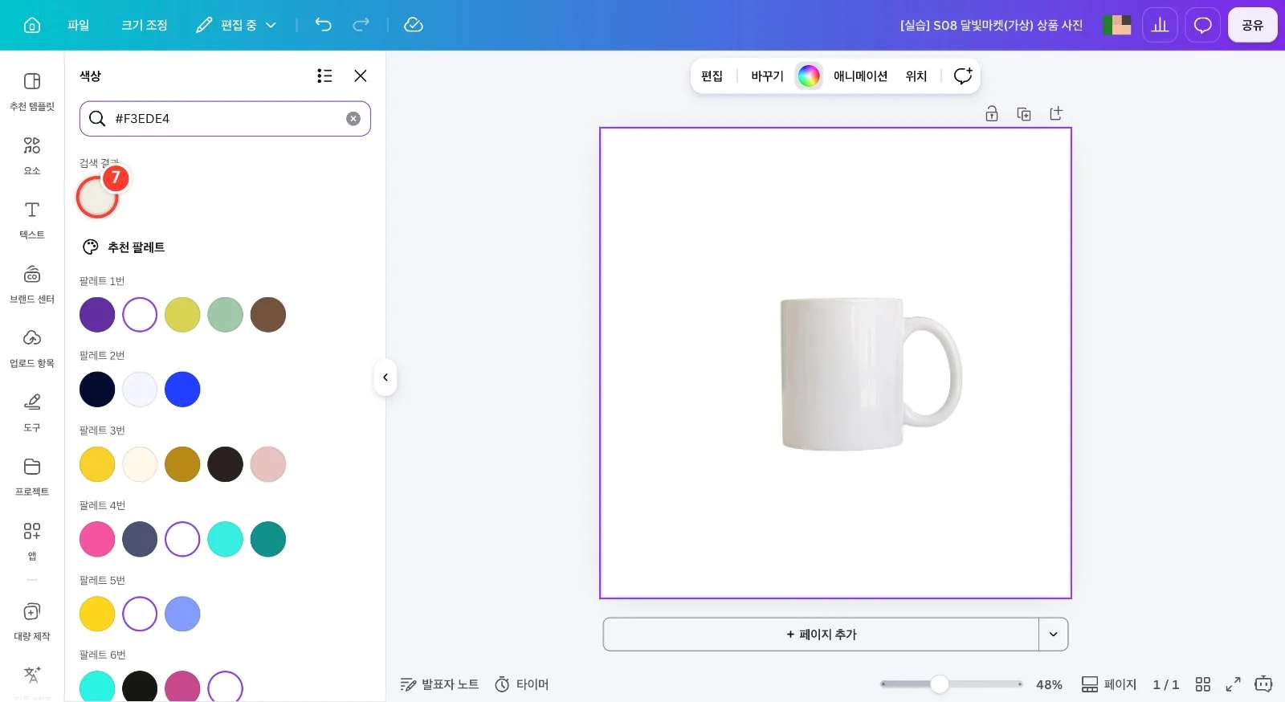Open 업로드 항목 sidebar panel
This screenshot has height=702, width=1285.
[32, 349]
